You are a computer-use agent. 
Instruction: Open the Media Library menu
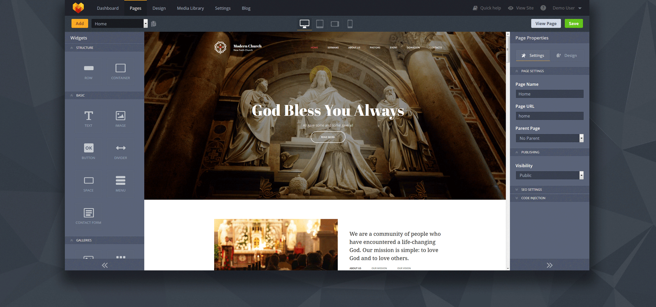click(x=190, y=8)
